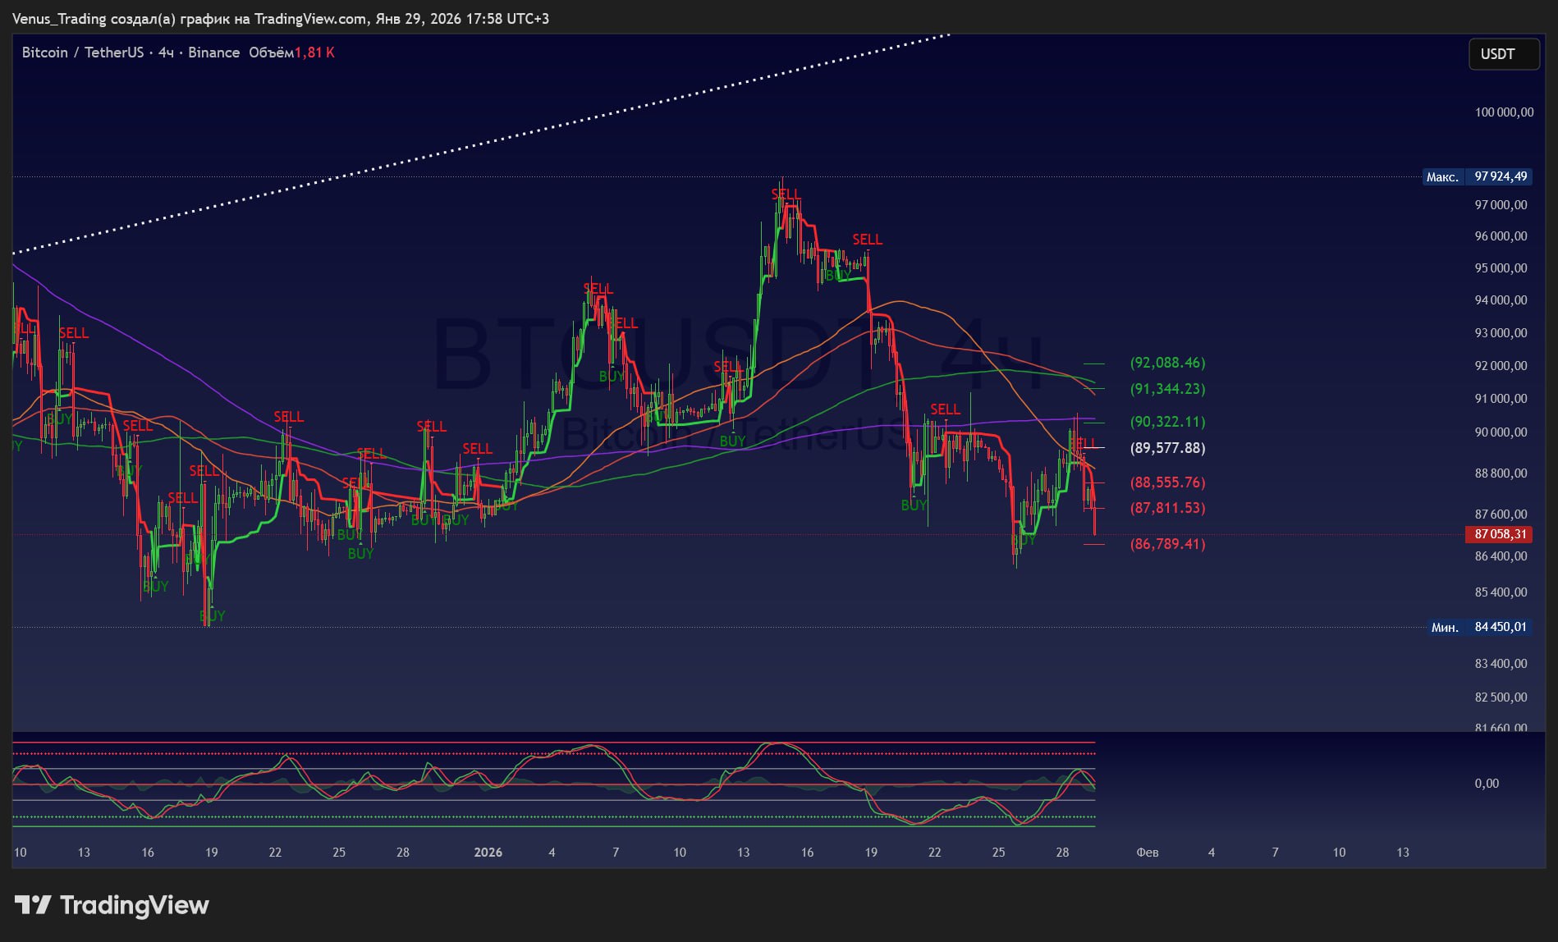Click the 2026 year marker on time axis
Viewport: 1558px width, 942px height.
488,853
